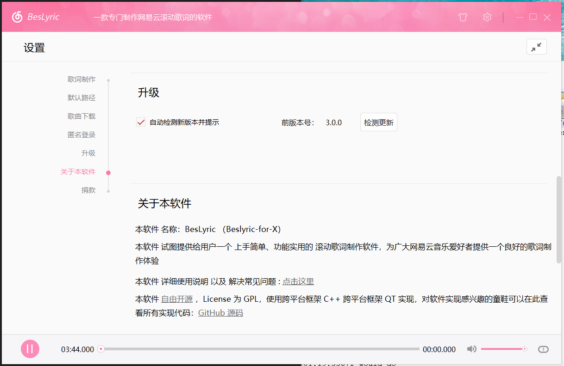Image resolution: width=564 pixels, height=366 pixels.
Task: Navigate to the 捐款 section
Action: click(88, 190)
